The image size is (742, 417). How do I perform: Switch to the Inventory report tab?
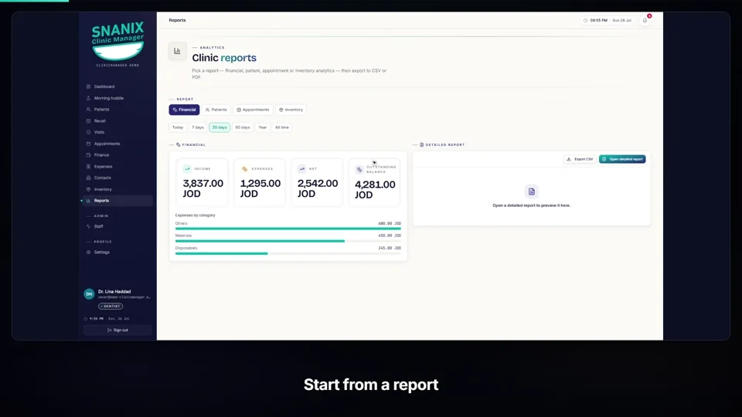(291, 110)
